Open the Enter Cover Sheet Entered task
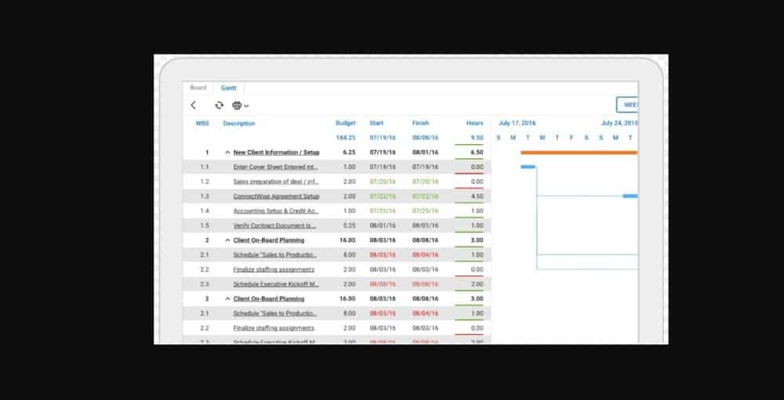This screenshot has width=784, height=400. (275, 167)
